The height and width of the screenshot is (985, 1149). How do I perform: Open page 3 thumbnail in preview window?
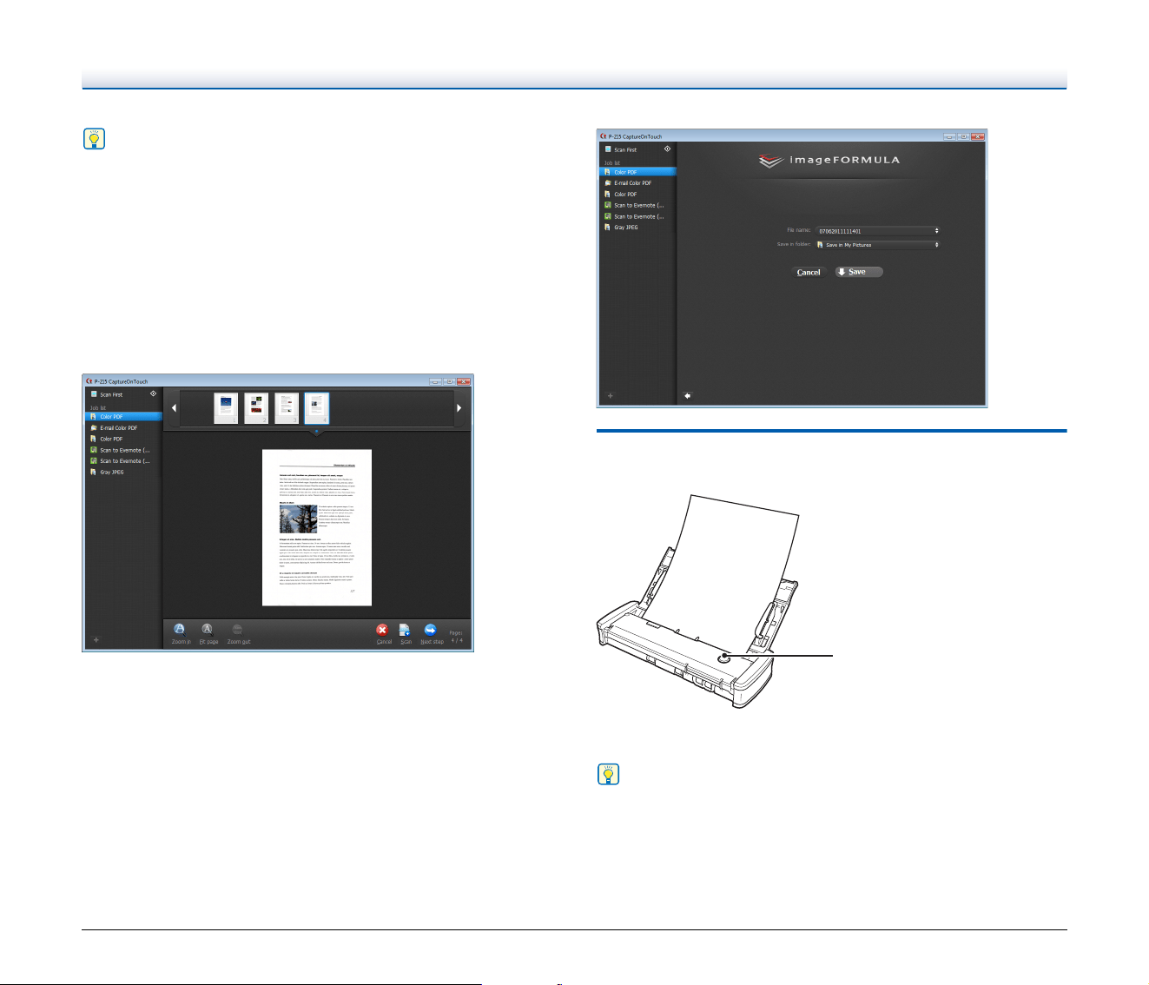(287, 408)
